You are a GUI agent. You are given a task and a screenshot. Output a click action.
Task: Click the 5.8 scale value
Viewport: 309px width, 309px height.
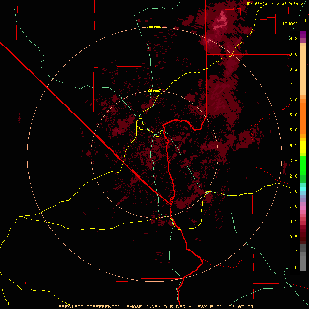point(294,115)
